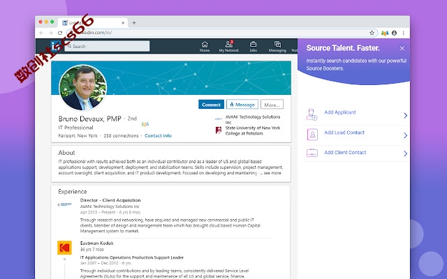Click the recruiting extension icon in Chrome toolbar

385,33
